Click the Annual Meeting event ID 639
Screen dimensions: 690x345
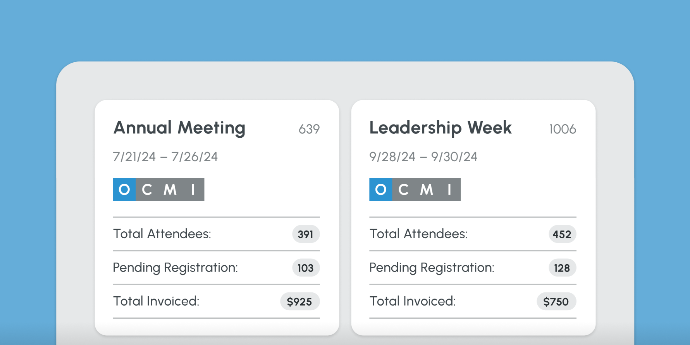(309, 129)
